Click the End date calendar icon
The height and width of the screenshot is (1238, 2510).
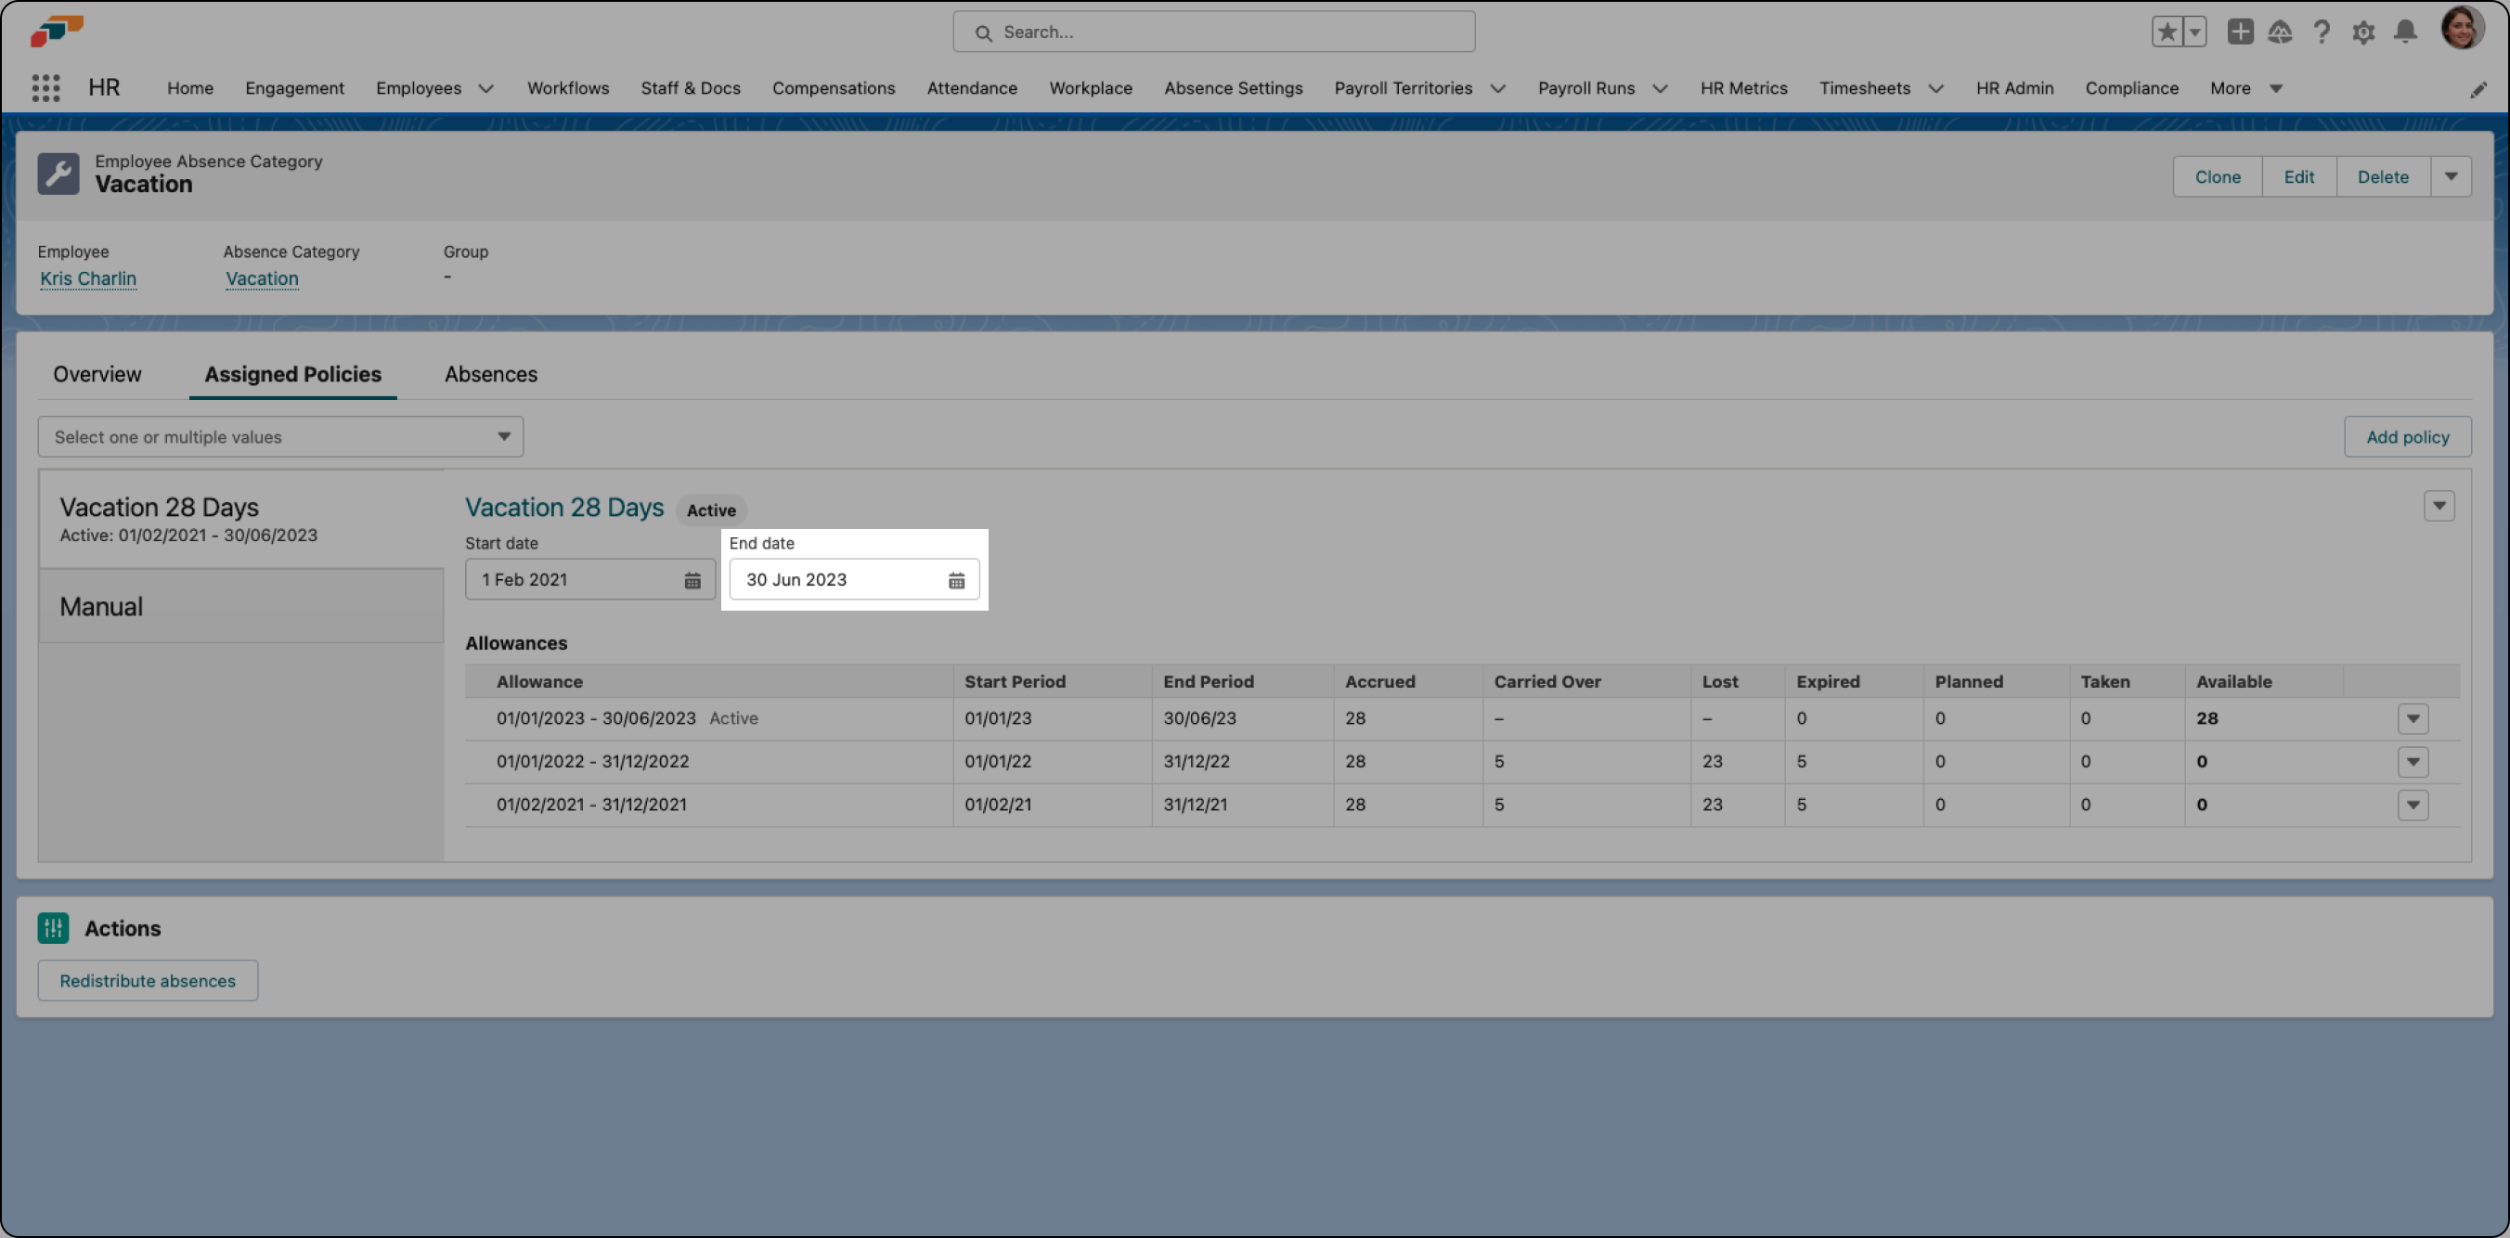click(x=956, y=581)
